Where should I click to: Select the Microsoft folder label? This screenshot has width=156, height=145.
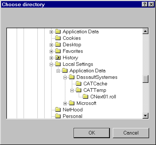tap(86, 103)
